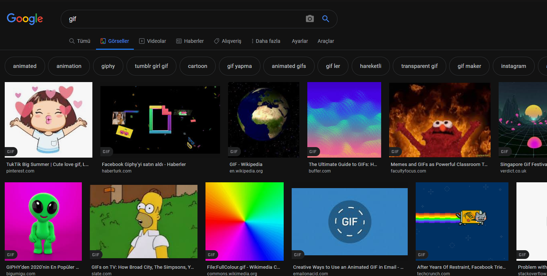
Task: Select the gif maker chip
Action: pos(469,66)
